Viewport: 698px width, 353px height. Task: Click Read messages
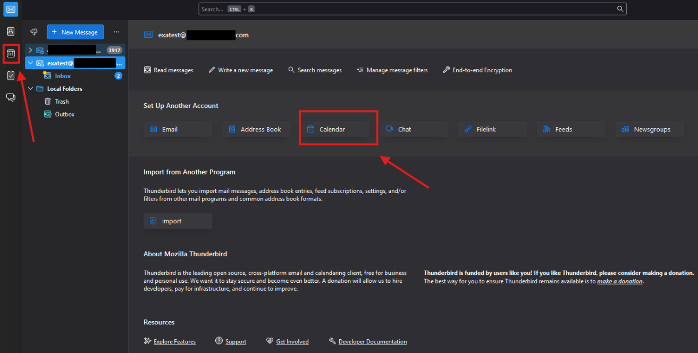pyautogui.click(x=169, y=70)
